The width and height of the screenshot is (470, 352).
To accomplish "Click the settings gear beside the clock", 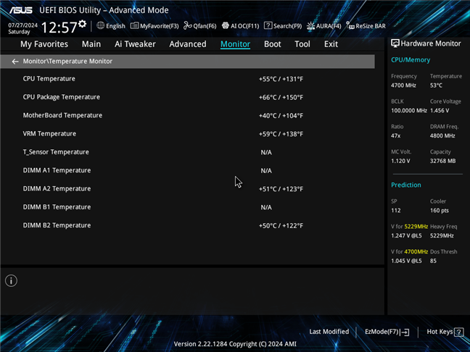I will [x=83, y=24].
